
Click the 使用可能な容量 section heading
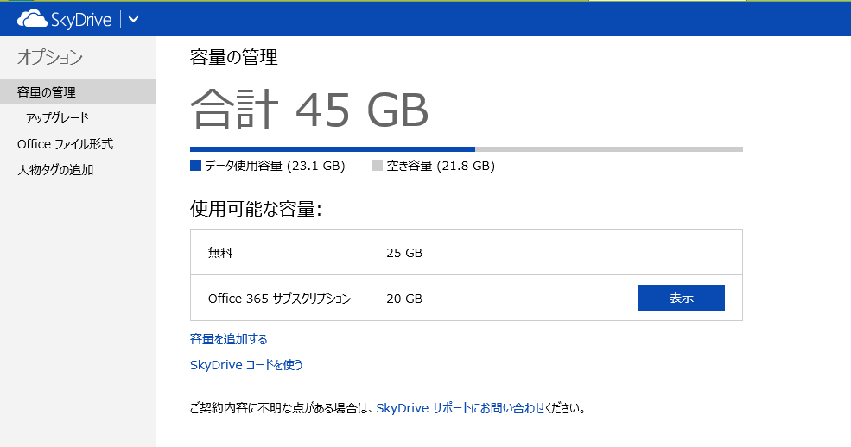pos(255,209)
